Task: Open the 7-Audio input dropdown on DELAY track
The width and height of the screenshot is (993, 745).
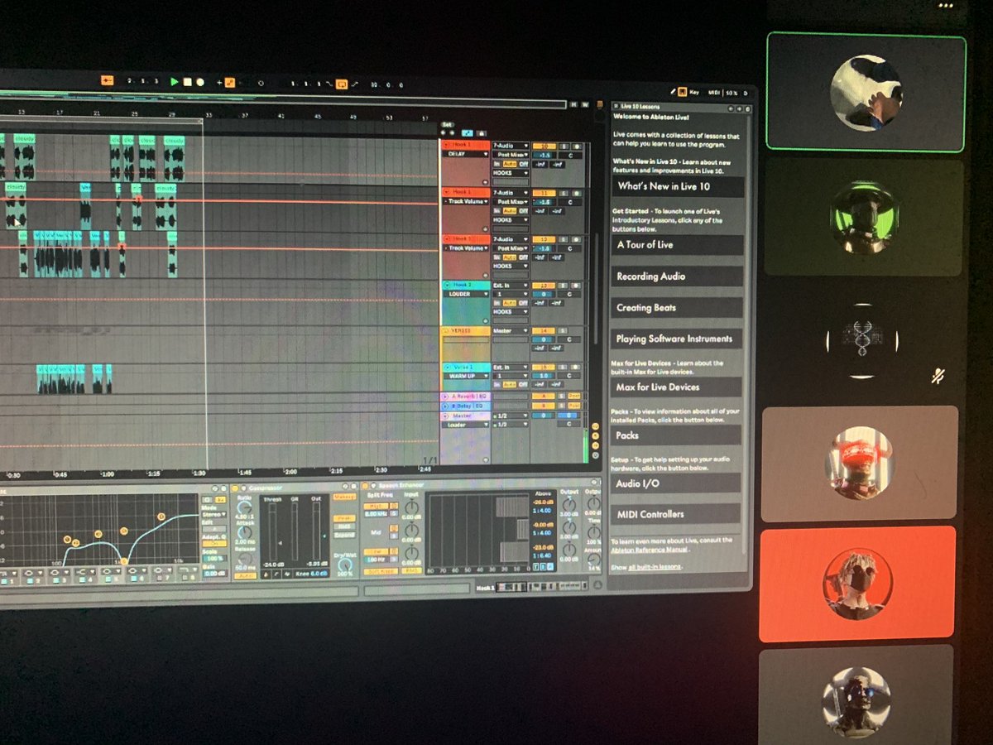Action: click(x=511, y=146)
